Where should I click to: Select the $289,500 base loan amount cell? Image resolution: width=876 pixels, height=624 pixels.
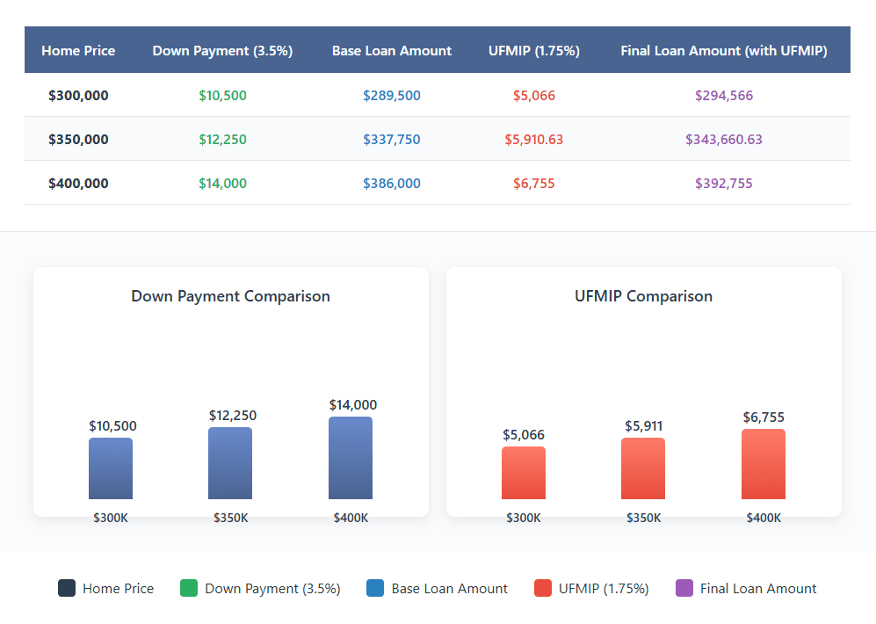[x=392, y=95]
